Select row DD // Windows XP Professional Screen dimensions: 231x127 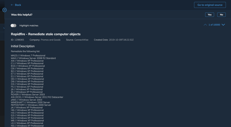click(28, 79)
